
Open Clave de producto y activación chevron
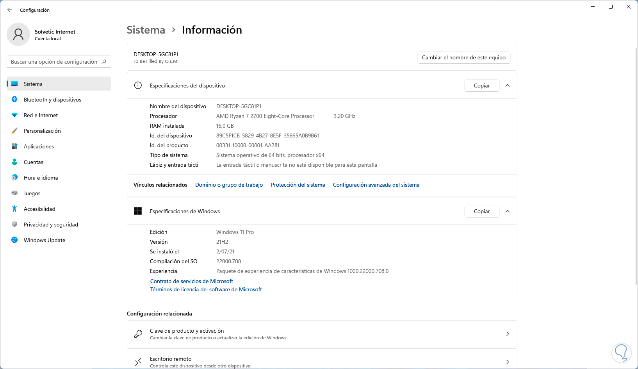point(508,334)
